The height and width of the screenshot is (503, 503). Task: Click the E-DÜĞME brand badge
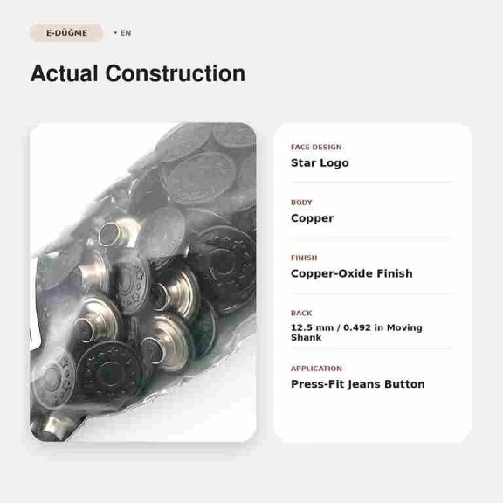[66, 32]
